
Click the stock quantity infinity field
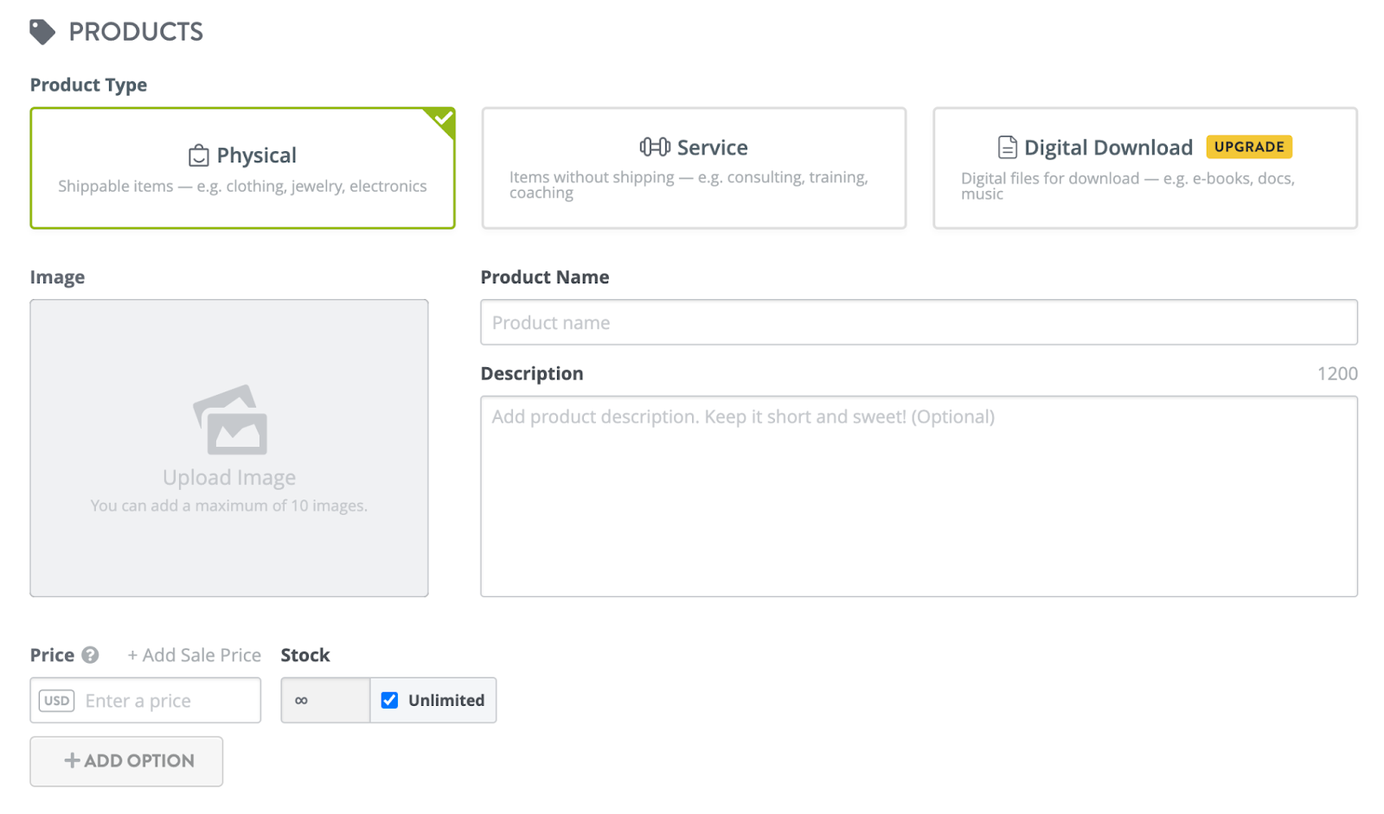point(325,700)
